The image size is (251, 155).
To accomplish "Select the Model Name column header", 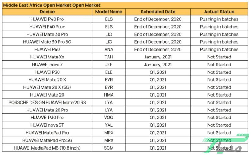I will click(109, 12).
